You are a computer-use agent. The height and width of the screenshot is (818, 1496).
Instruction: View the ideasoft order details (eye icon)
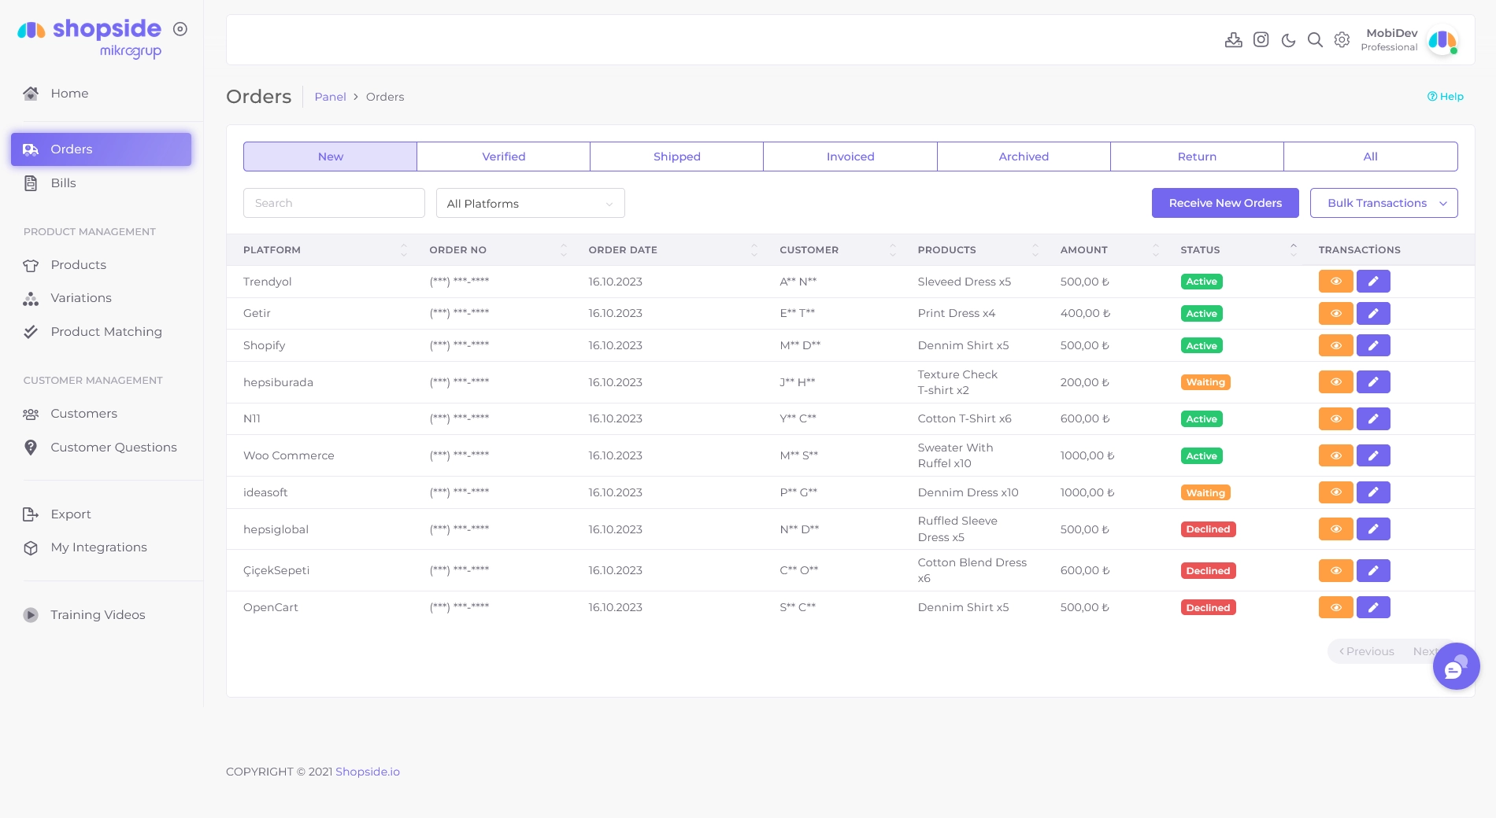click(x=1335, y=492)
